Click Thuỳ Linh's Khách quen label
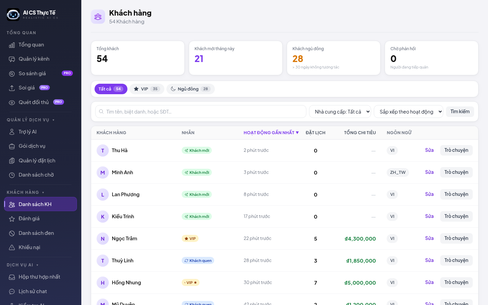The width and height of the screenshot is (488, 305). [x=198, y=261]
